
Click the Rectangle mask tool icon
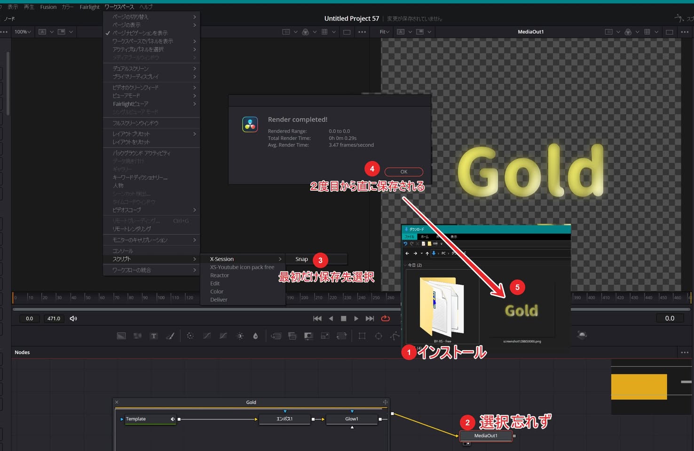pos(362,336)
